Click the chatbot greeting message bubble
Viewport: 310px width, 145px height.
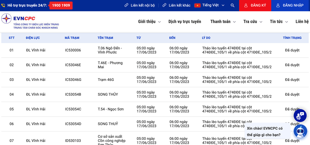pyautogui.click(x=266, y=131)
